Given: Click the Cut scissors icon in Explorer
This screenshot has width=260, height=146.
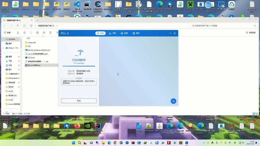Looking at the screenshot, I should 18,33.
